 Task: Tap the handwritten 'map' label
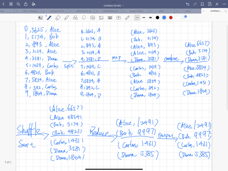[x=116, y=58]
